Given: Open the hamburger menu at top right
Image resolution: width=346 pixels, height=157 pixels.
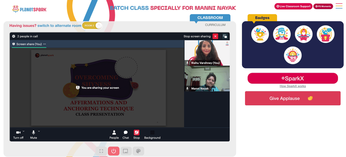Looking at the screenshot, I should click(339, 6).
